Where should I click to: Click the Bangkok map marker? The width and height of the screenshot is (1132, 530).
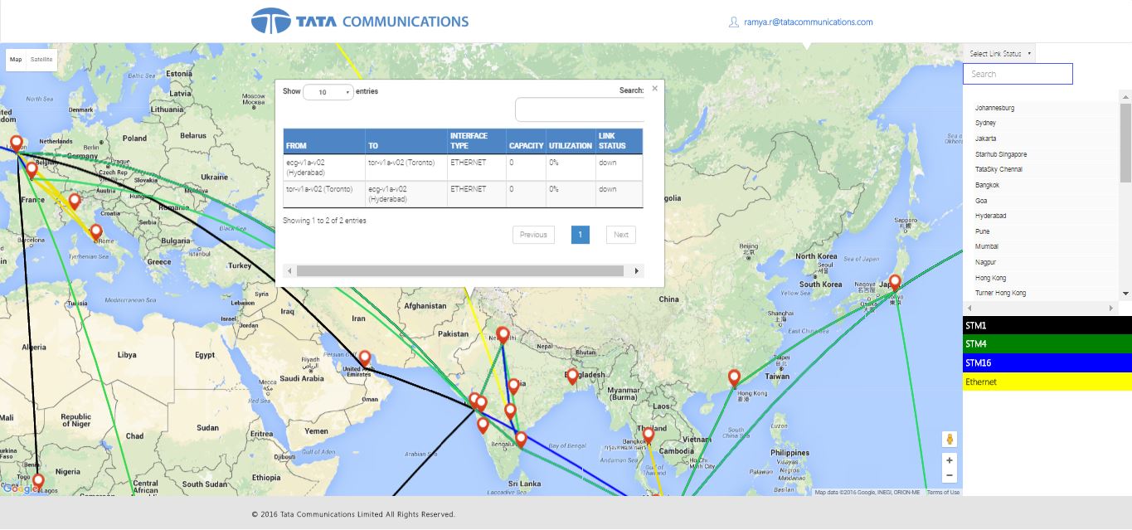649,435
